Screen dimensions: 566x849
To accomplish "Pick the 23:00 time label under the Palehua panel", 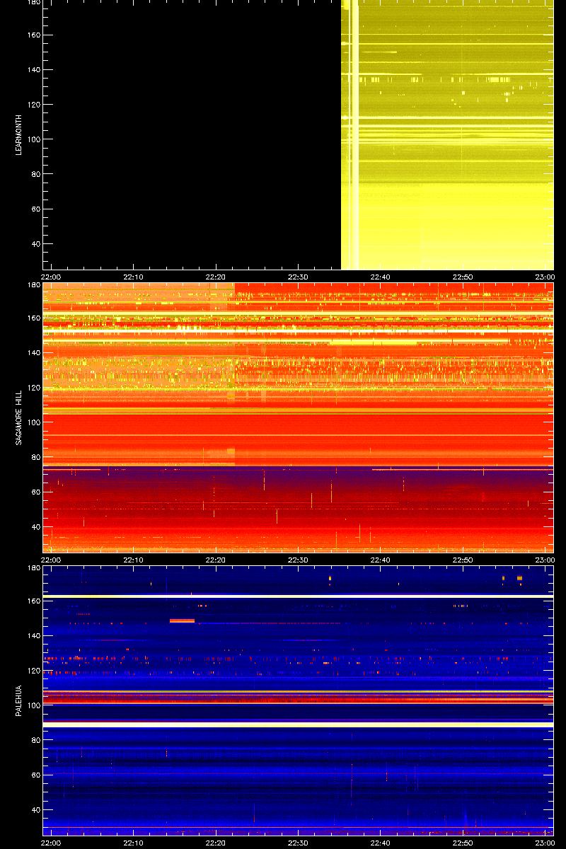I will click(x=545, y=843).
